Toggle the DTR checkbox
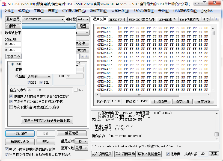Viewport: 223px width, 161px height. (41, 82)
